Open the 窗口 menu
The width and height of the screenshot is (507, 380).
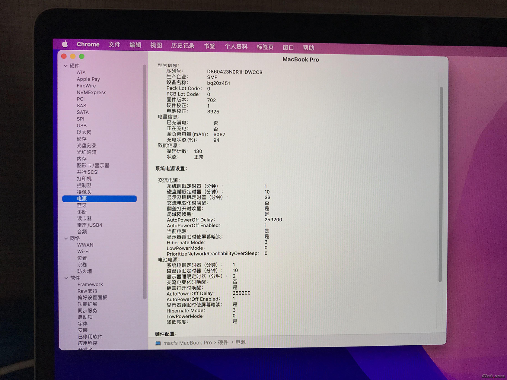tap(288, 47)
